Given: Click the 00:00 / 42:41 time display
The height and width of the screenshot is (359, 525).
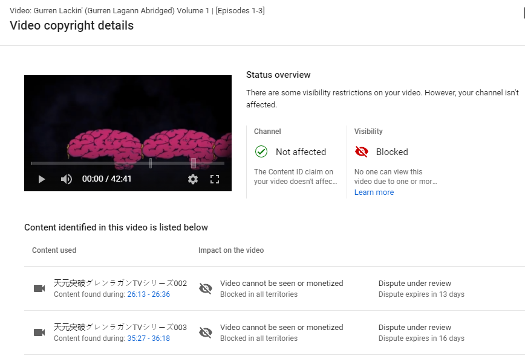Looking at the screenshot, I should (106, 179).
